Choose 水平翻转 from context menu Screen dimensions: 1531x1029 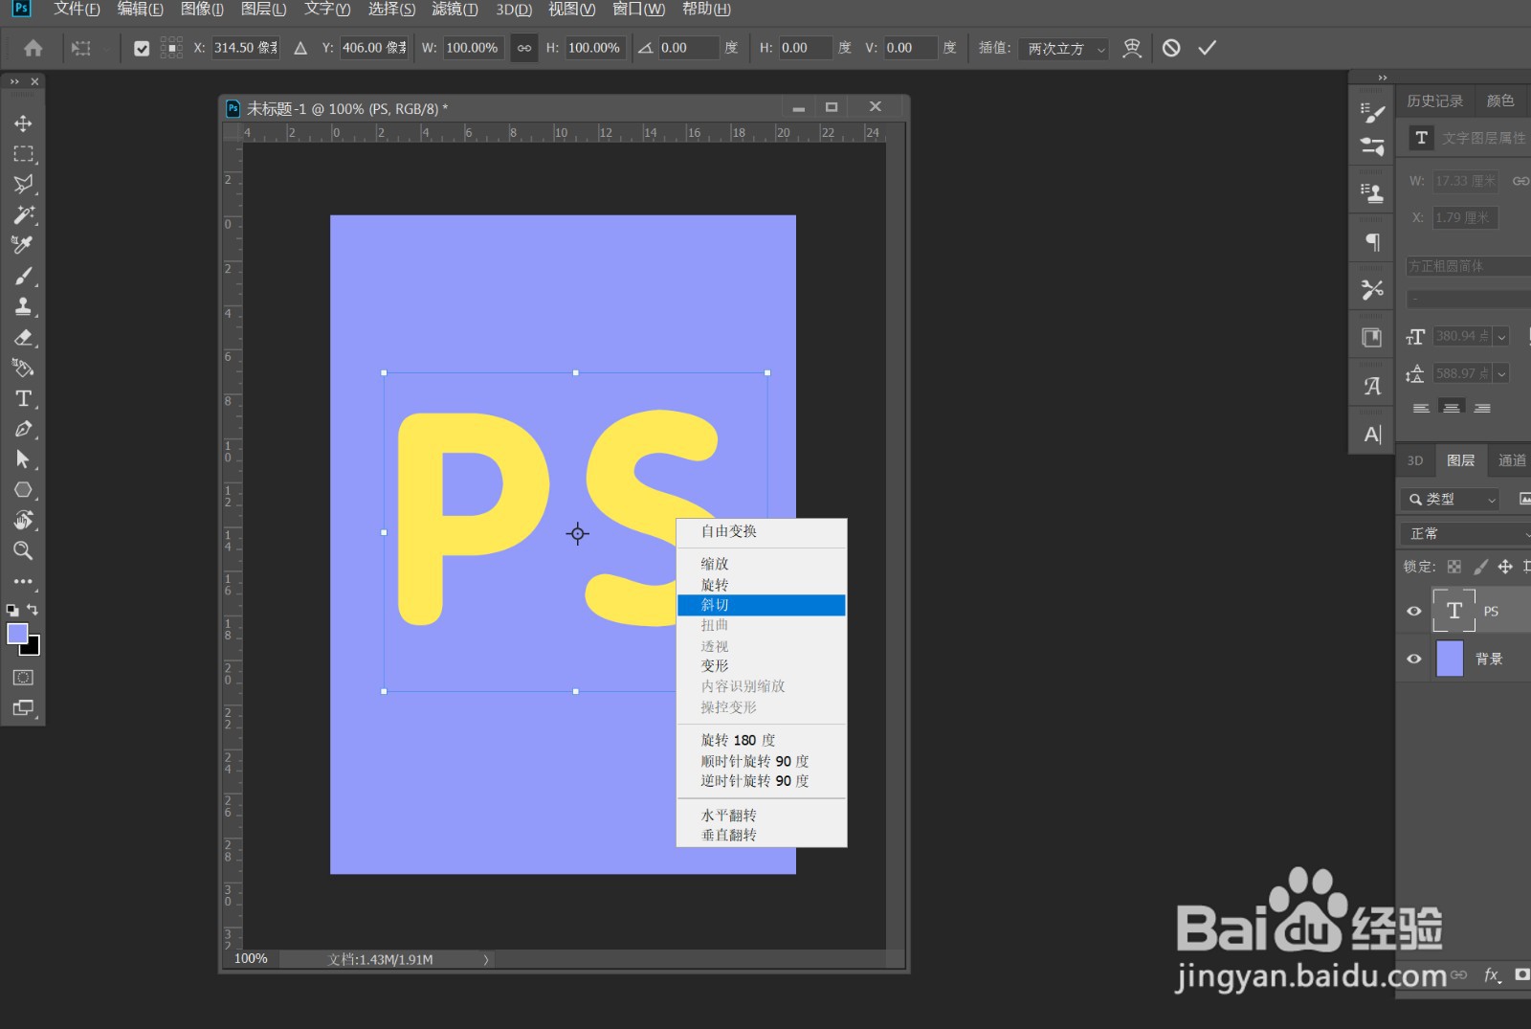click(x=761, y=816)
